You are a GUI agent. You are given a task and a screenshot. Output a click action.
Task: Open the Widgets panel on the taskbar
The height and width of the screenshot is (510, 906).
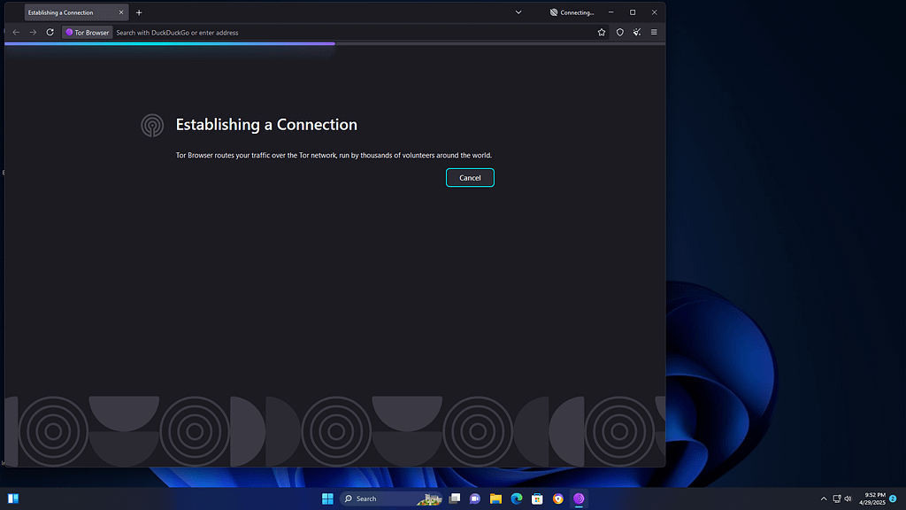(x=13, y=498)
